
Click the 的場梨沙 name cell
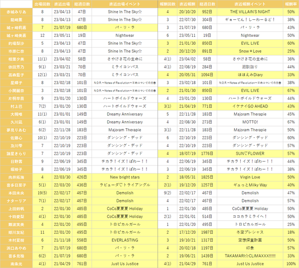pyautogui.click(x=16, y=43)
